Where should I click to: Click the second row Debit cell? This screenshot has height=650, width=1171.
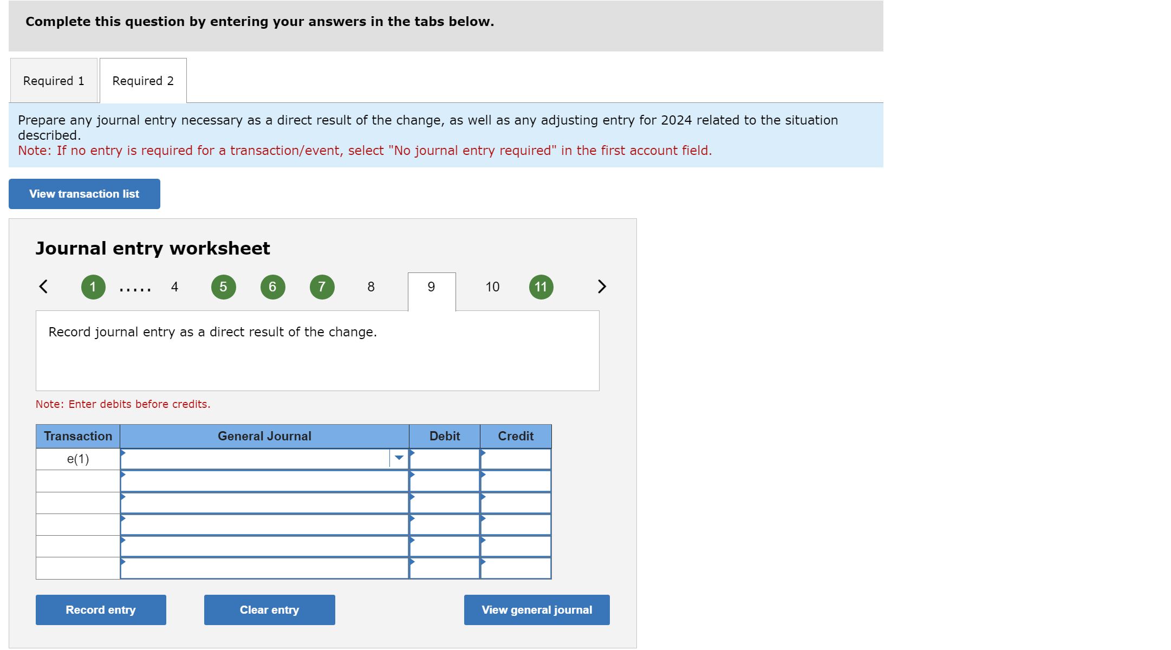click(x=445, y=481)
